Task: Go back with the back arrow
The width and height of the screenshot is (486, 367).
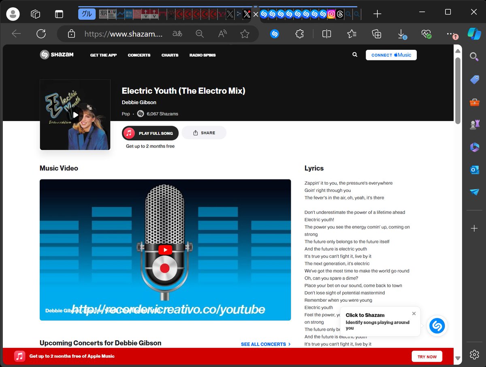Action: point(16,34)
